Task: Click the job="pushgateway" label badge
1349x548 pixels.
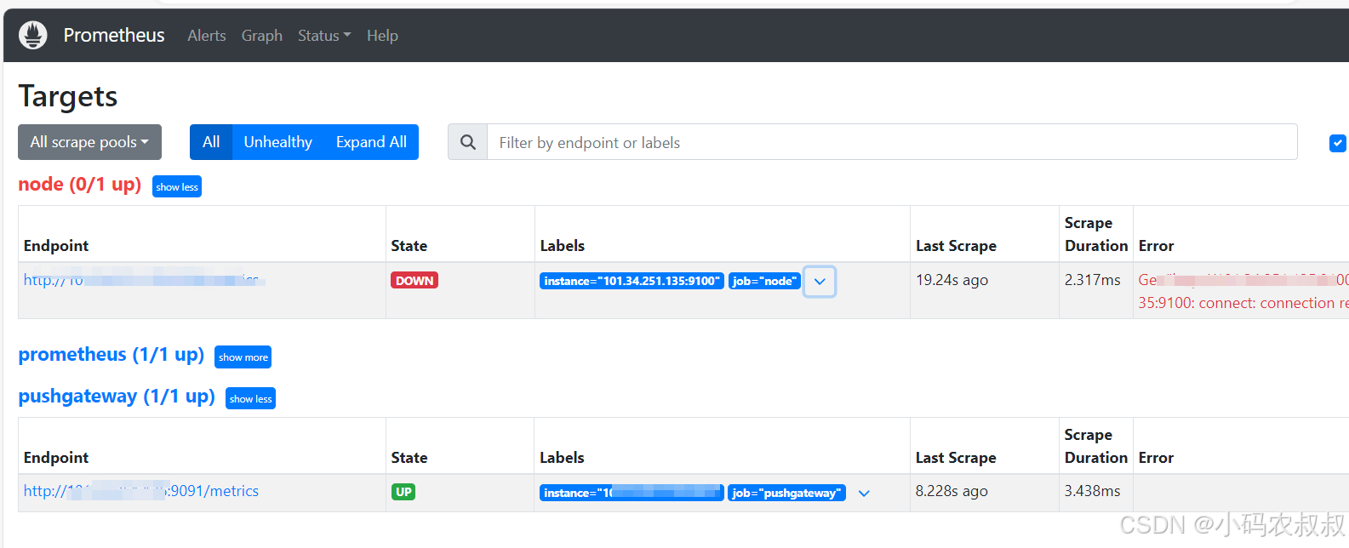Action: pyautogui.click(x=786, y=493)
